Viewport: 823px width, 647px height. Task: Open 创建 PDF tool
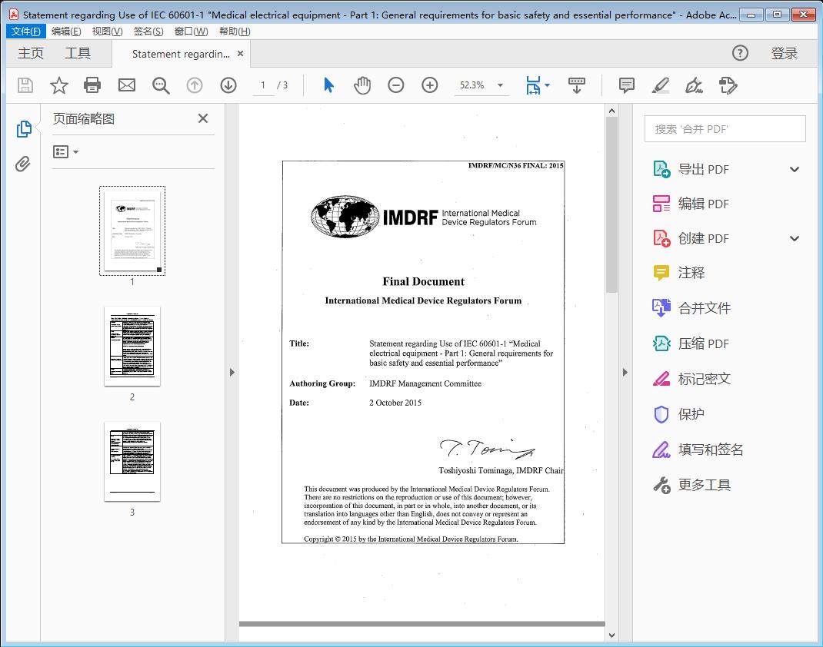point(703,238)
